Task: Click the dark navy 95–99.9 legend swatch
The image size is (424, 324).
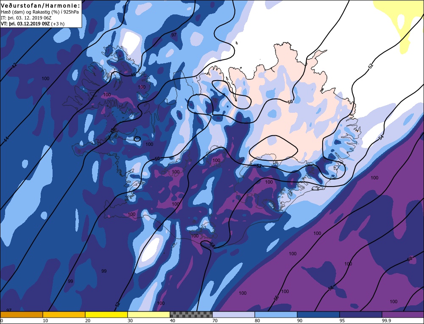Action: [361, 314]
